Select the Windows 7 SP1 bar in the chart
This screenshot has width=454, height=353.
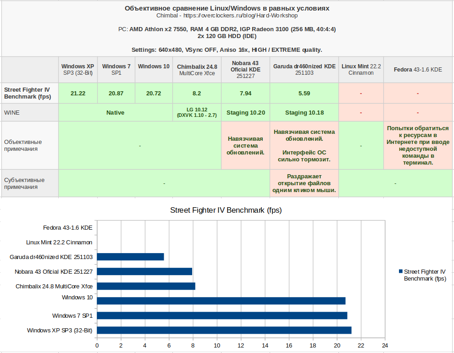(x=222, y=315)
